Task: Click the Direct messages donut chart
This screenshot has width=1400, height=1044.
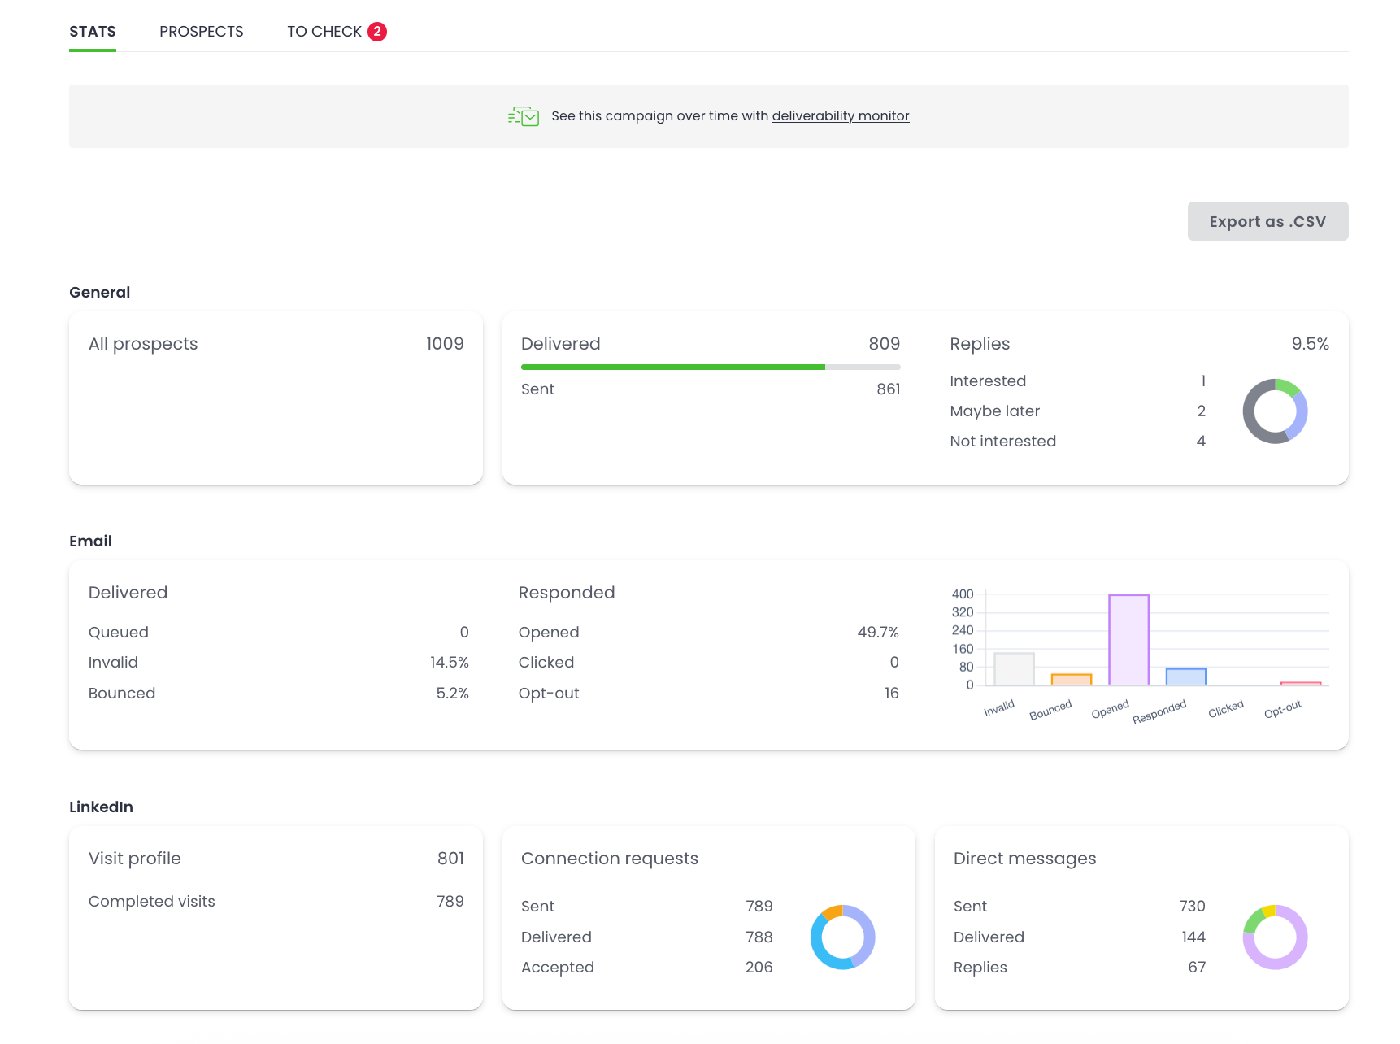Action: tap(1274, 937)
